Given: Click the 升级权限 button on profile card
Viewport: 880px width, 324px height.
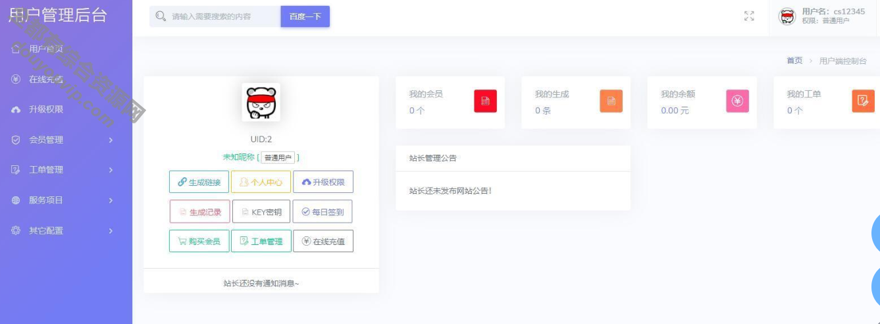Looking at the screenshot, I should [323, 182].
